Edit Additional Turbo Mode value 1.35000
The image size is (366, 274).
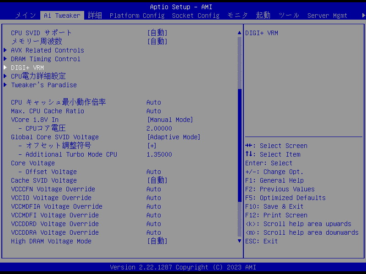[159, 154]
